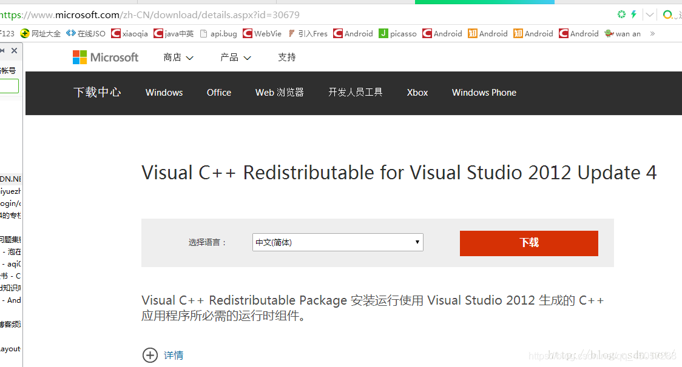Open the java中英 bookmark
The height and width of the screenshot is (367, 682).
[174, 33]
